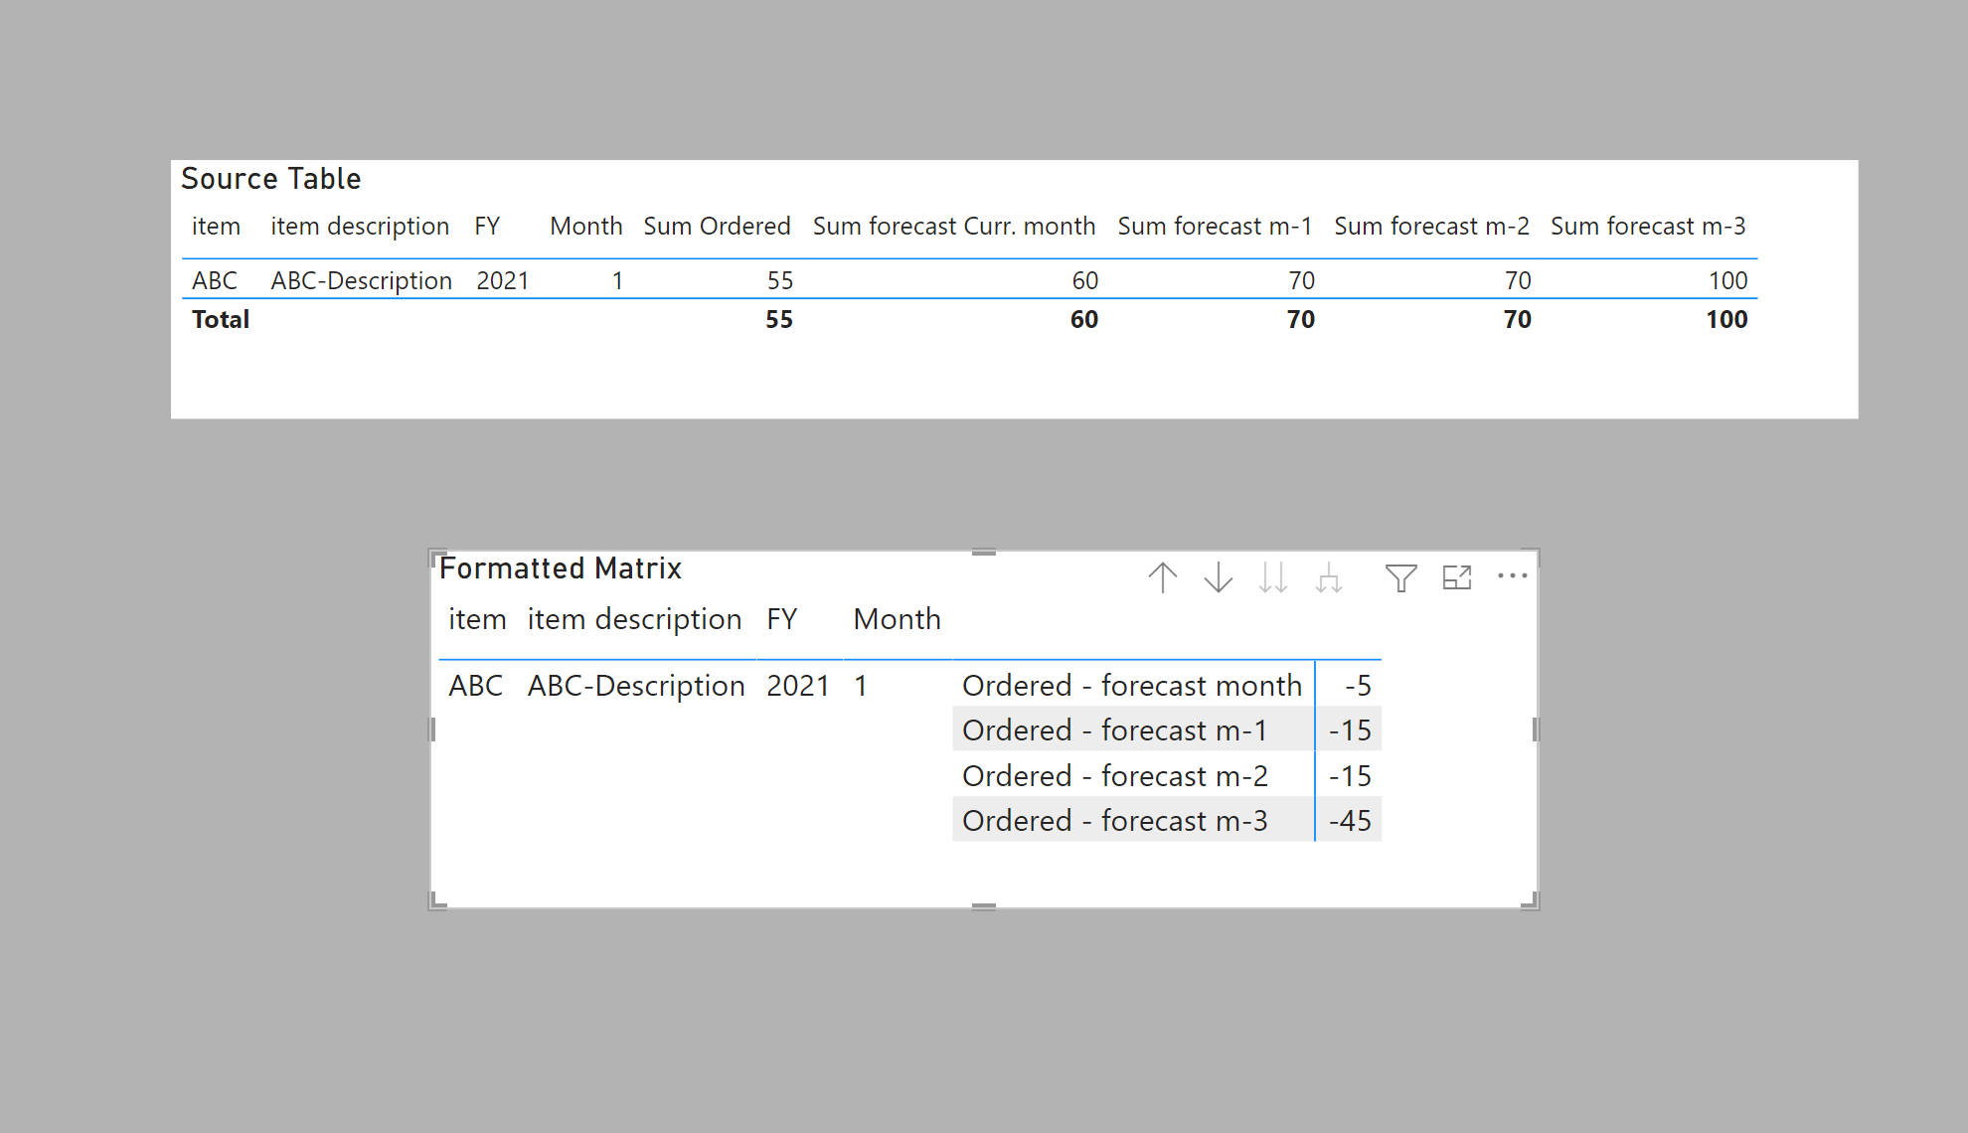Click the Month header in Formatted Matrix

point(897,619)
